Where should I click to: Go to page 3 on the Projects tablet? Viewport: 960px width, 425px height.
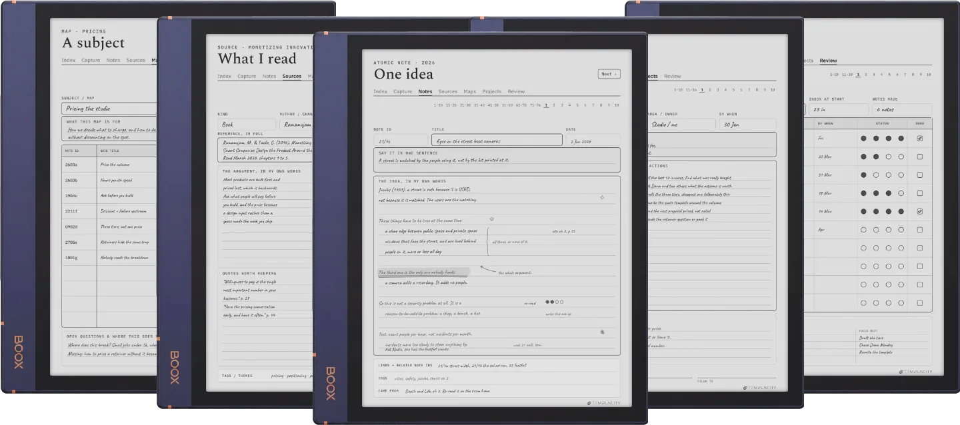tap(717, 89)
